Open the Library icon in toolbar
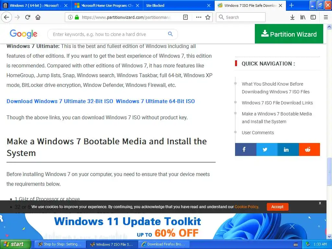 point(303,17)
